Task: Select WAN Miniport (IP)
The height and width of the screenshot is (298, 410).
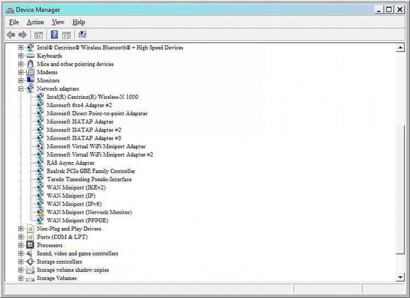Action: [71, 196]
